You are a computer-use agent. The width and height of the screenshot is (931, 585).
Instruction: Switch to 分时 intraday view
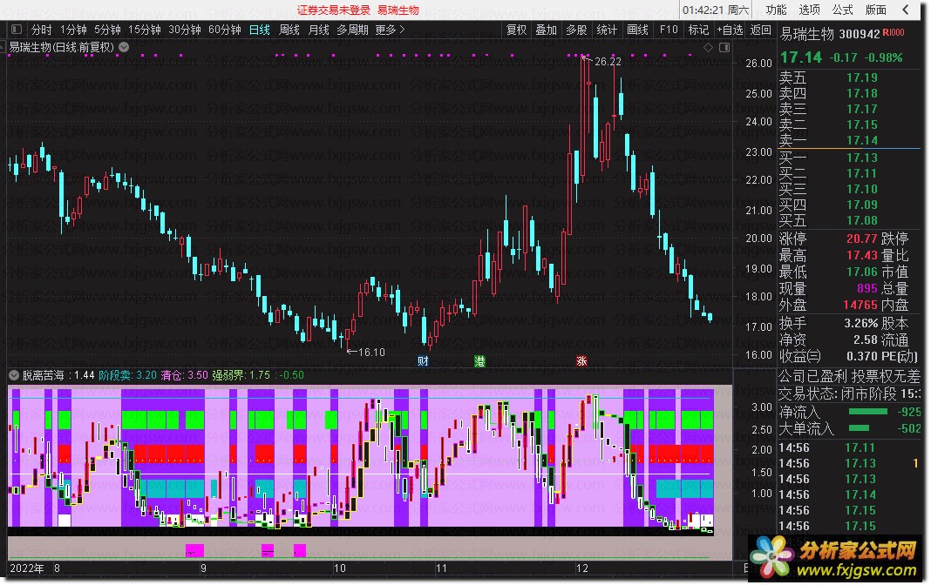click(x=41, y=30)
